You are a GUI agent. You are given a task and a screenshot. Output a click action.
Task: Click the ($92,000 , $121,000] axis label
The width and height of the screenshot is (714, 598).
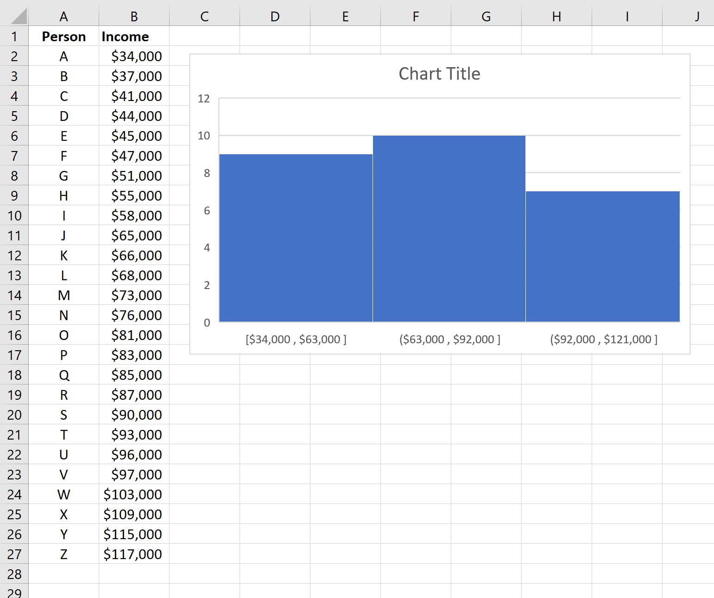tap(603, 340)
